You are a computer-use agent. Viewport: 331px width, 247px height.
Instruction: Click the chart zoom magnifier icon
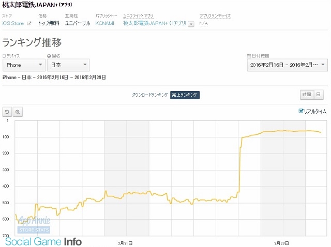[x=18, y=112]
